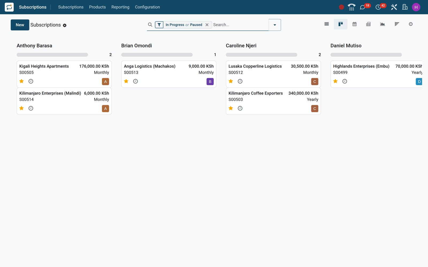
Task: Open the Anga Logistics (Machakos) subscription card
Action: coord(169,74)
